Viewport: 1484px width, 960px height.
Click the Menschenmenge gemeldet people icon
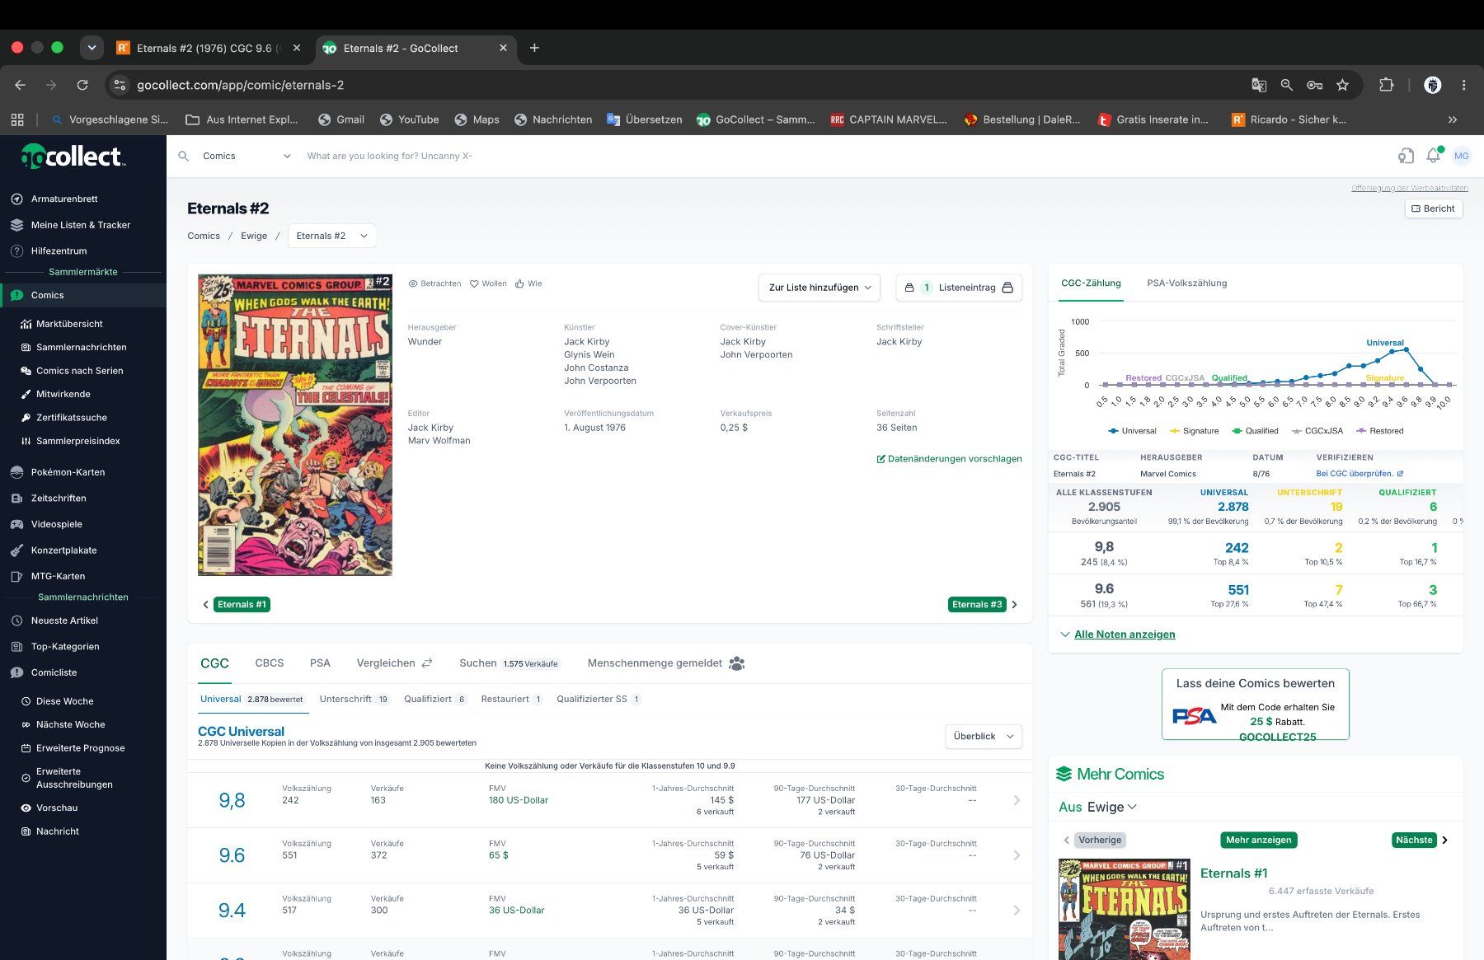[x=737, y=663]
